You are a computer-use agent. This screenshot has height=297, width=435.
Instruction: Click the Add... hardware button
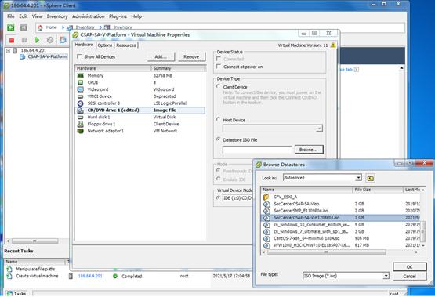[161, 57]
